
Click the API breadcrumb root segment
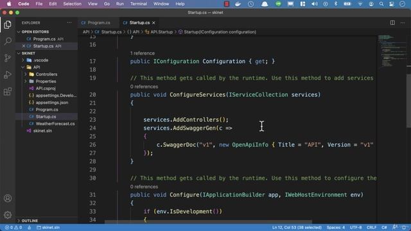click(x=85, y=32)
